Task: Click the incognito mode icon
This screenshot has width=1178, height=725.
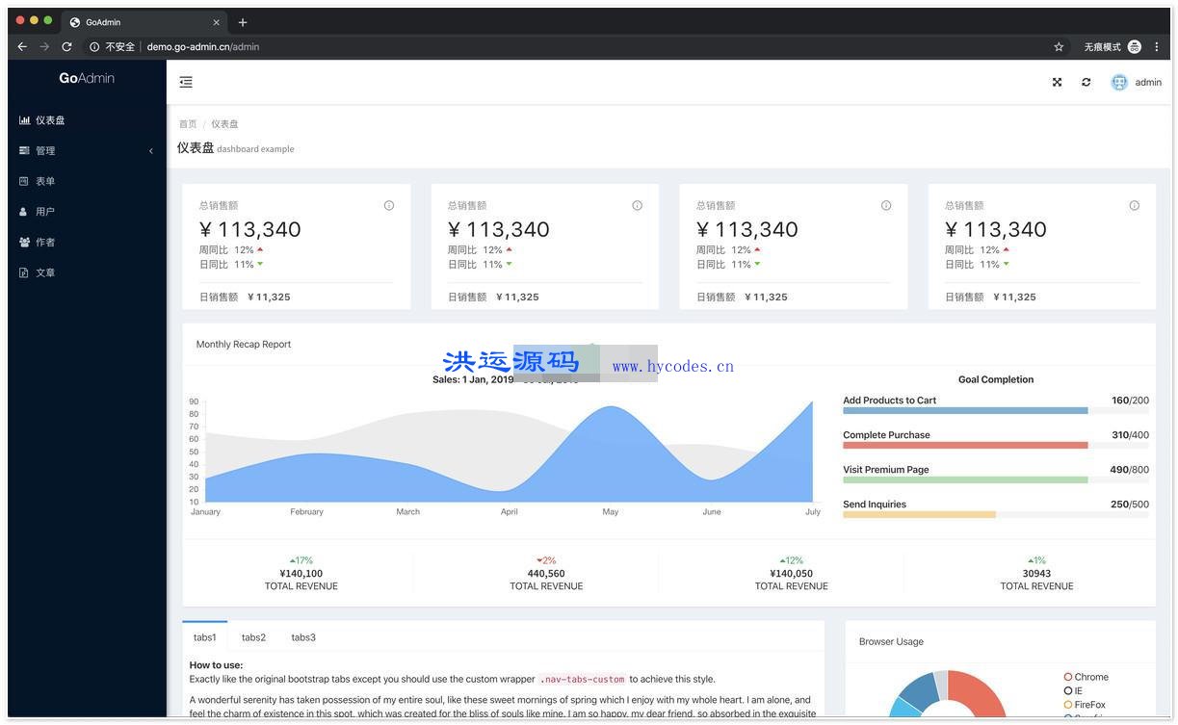Action: pyautogui.click(x=1135, y=46)
